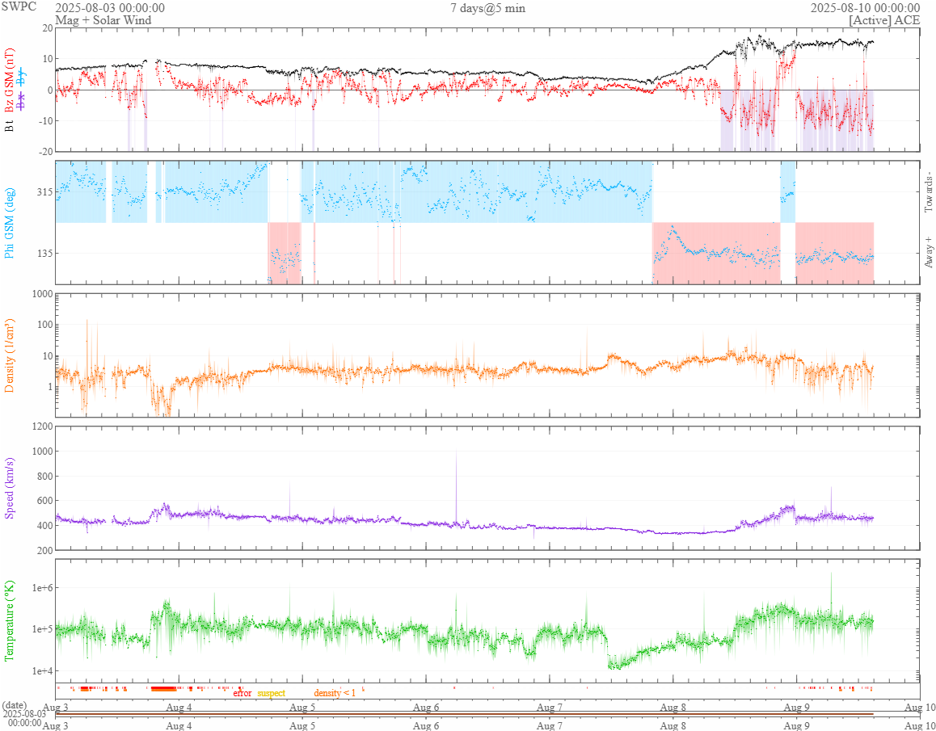This screenshot has height=731, width=936.
Task: Enable the struck-through purple Bx series
Action: click(x=22, y=102)
